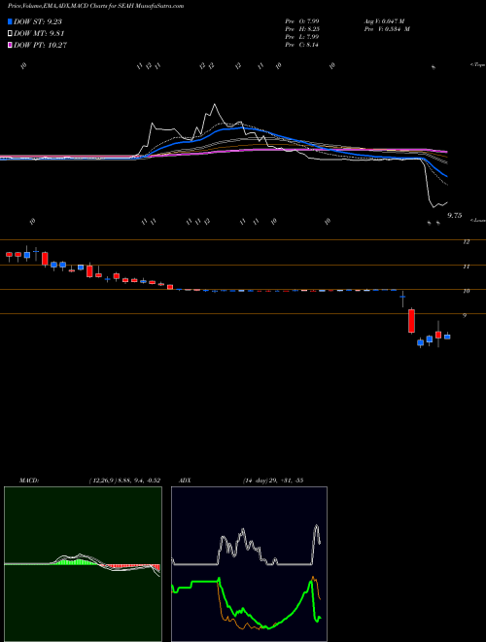Click the price axis label 9
Image resolution: width=486 pixels, height=642 pixels.
(465, 315)
